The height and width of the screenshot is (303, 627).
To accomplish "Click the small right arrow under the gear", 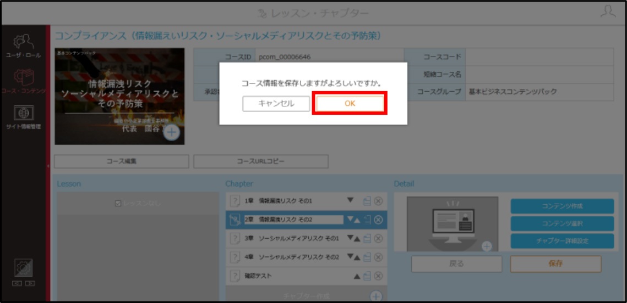I will pos(30,284).
